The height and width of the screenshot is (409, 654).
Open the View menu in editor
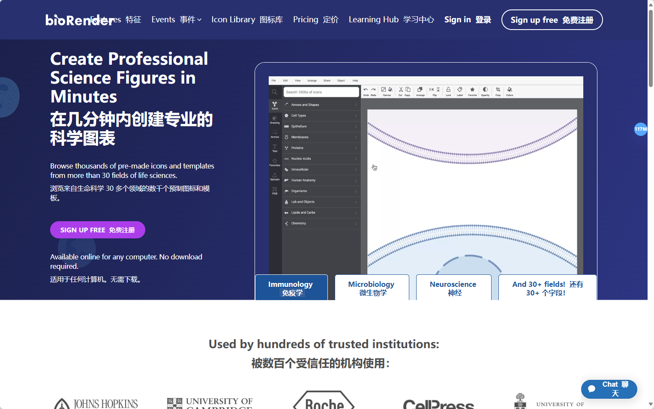click(297, 81)
